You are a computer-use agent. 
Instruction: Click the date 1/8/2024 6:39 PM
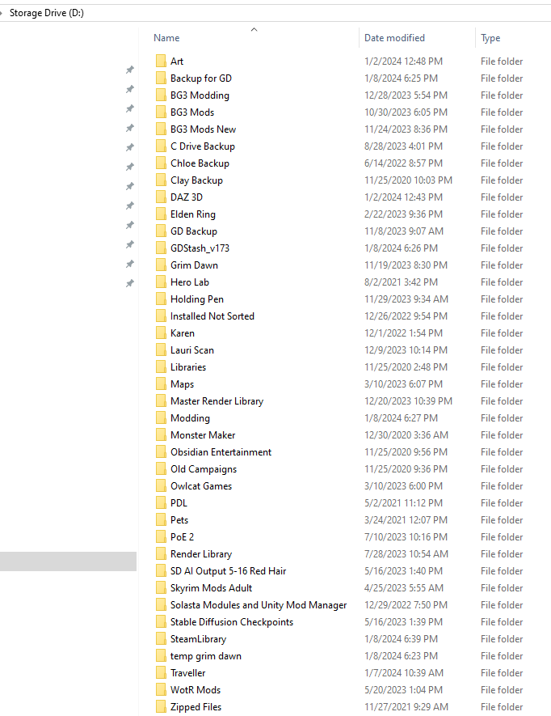pyautogui.click(x=401, y=639)
